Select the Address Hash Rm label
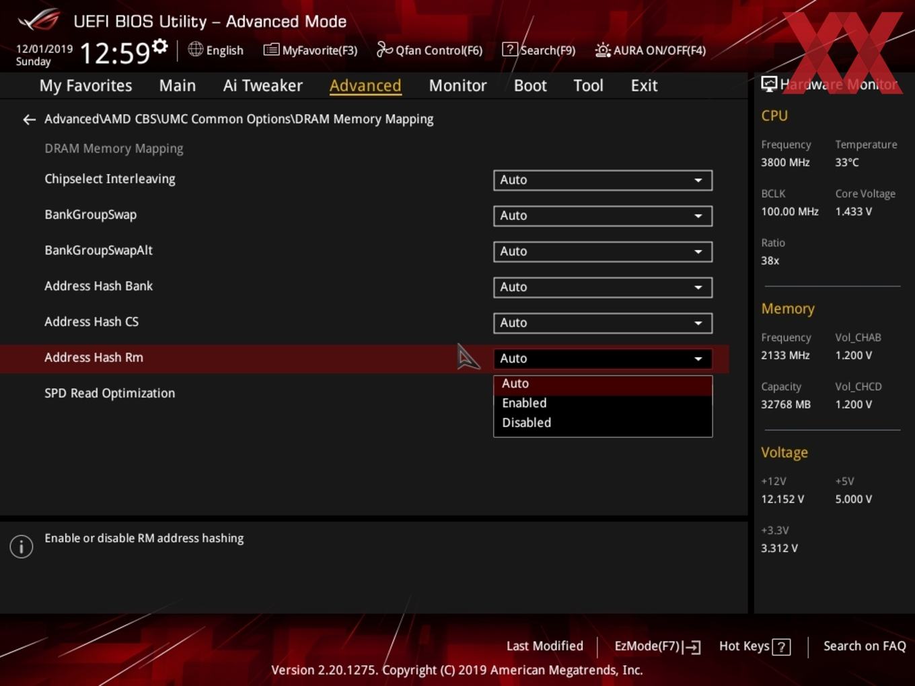The width and height of the screenshot is (915, 686). (x=94, y=357)
